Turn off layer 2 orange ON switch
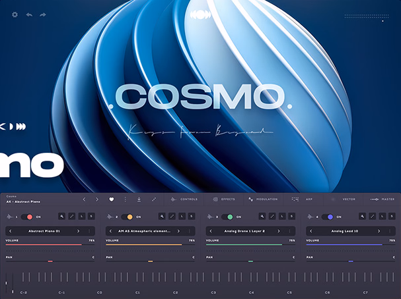401x299 pixels. pyautogui.click(x=127, y=217)
